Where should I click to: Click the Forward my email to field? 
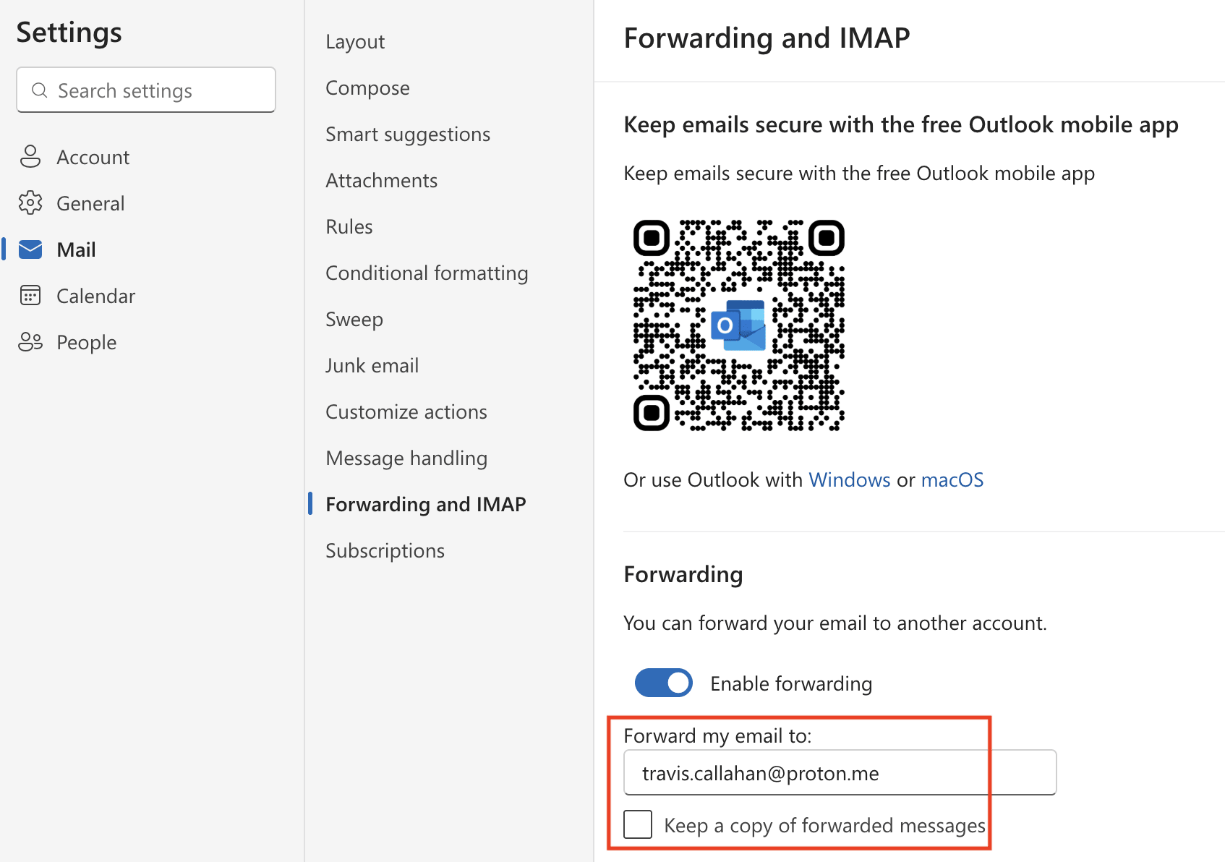pyautogui.click(x=840, y=772)
